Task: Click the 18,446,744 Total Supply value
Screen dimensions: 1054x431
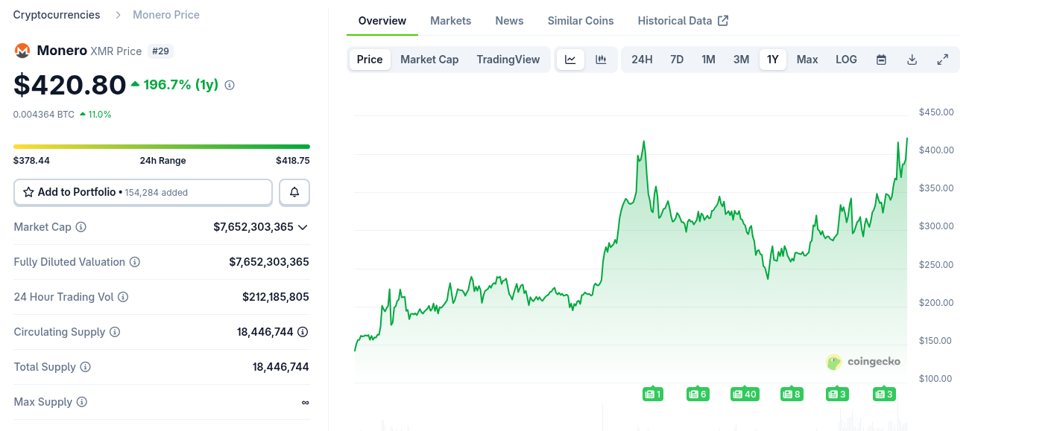Action: point(281,367)
